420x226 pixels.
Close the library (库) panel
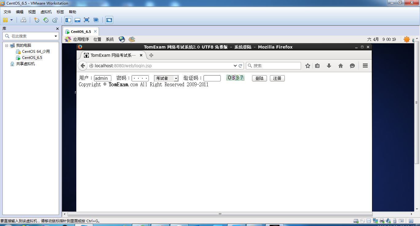57,29
